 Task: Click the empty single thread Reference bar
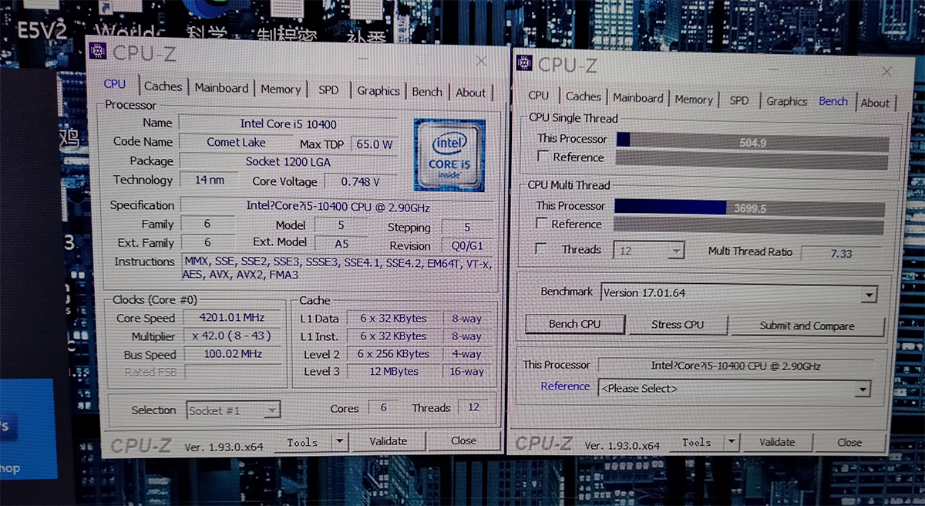tap(752, 160)
